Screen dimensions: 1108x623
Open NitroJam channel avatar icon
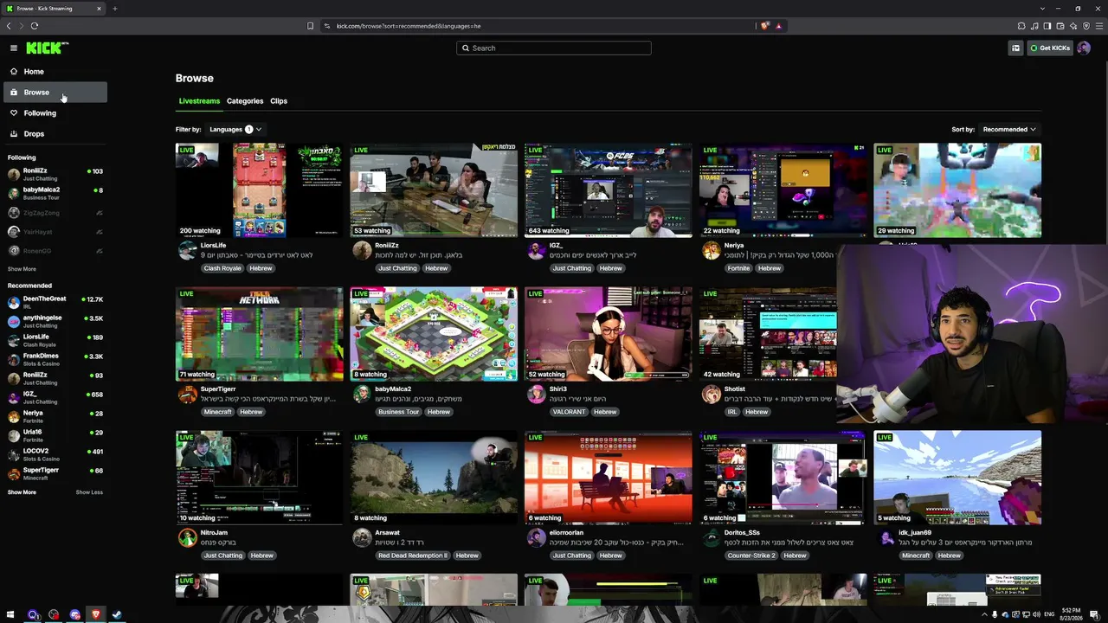pos(187,538)
